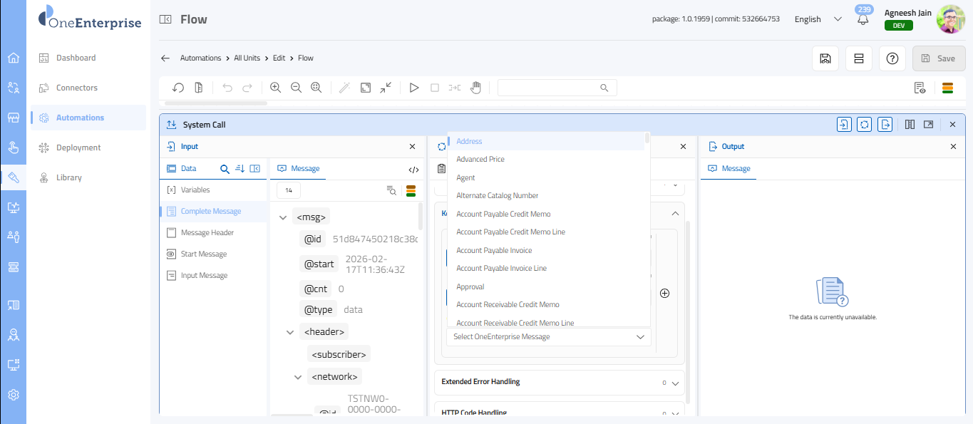Viewport: 973px width, 424px height.
Task: Click the Save button
Action: 938,58
